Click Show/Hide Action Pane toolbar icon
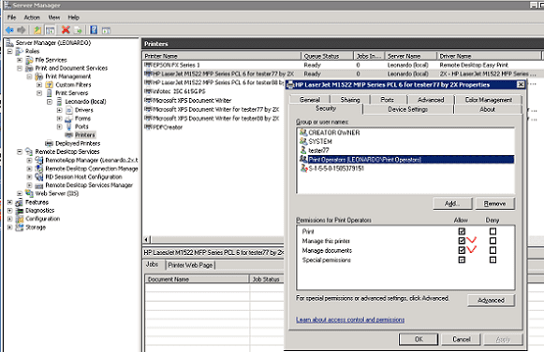The width and height of the screenshot is (544, 352). point(106,30)
